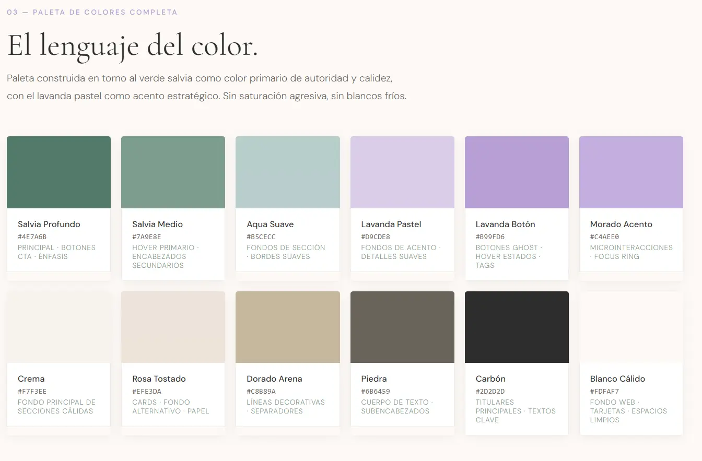Screen dimensions: 702x461
Task: Select the Lavanda Botón purple swatch
Action: point(517,172)
